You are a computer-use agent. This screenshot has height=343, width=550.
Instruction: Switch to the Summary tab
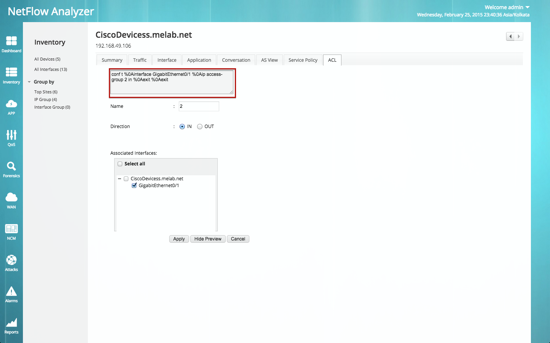pos(112,60)
